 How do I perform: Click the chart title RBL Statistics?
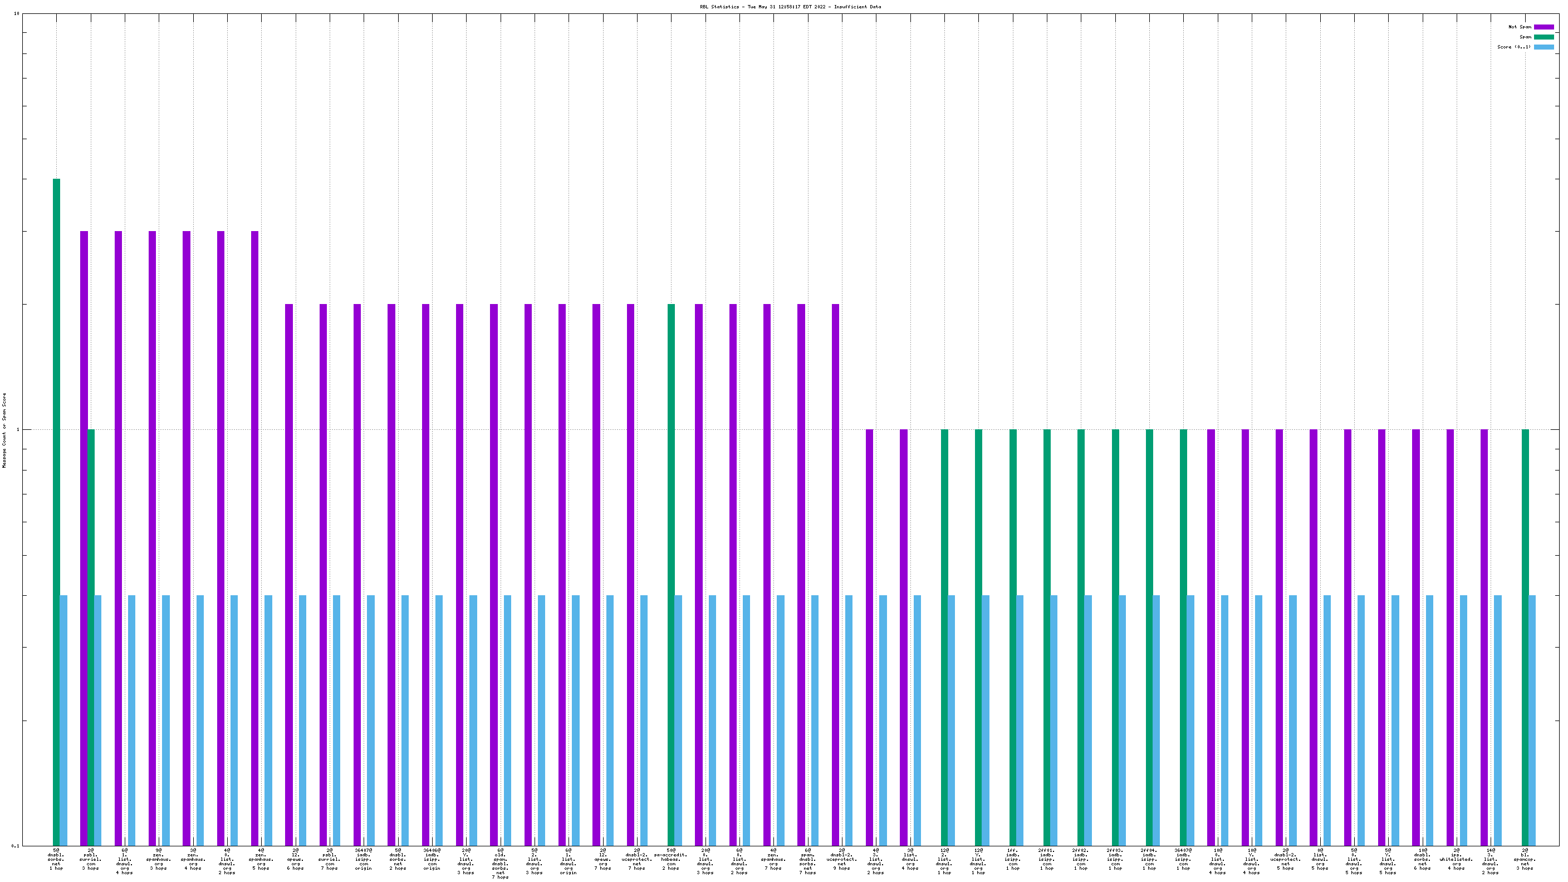point(790,7)
